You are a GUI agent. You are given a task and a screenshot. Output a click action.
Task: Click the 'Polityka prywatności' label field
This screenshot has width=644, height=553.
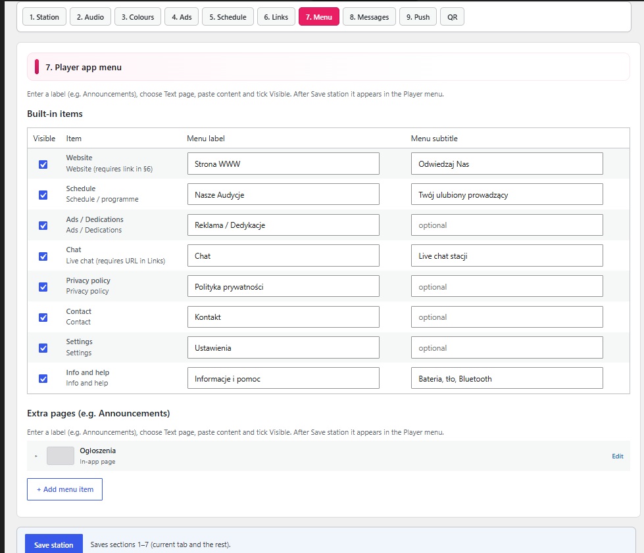(284, 286)
